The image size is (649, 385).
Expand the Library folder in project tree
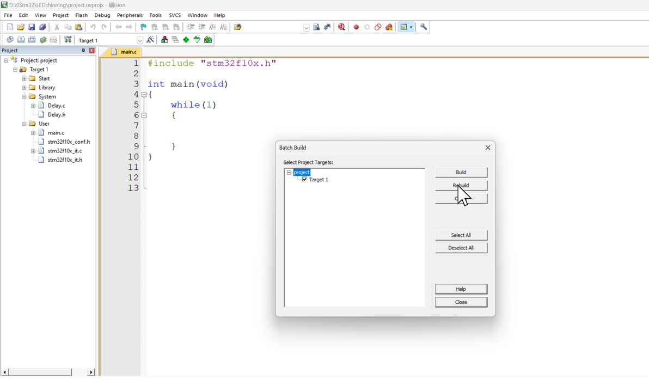24,88
